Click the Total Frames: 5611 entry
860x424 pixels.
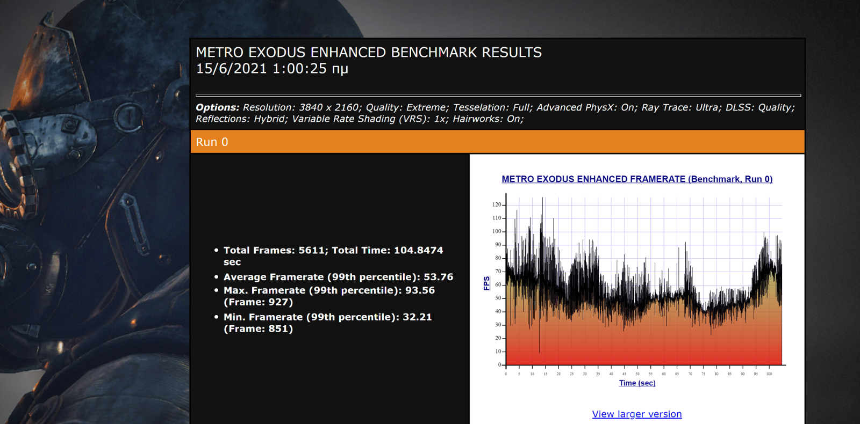[333, 256]
